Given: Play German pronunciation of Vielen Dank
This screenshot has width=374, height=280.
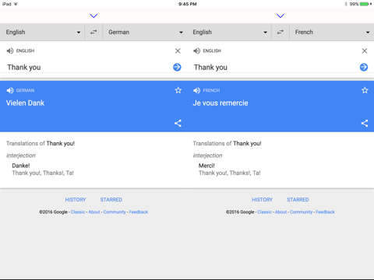Looking at the screenshot, I should (10, 90).
